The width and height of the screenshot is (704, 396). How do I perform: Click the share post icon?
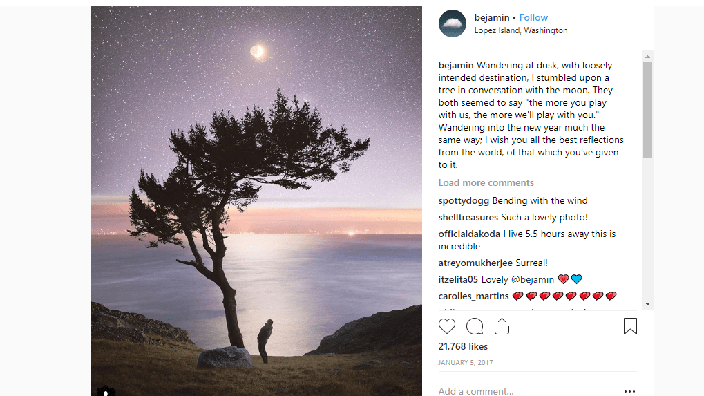tap(502, 326)
